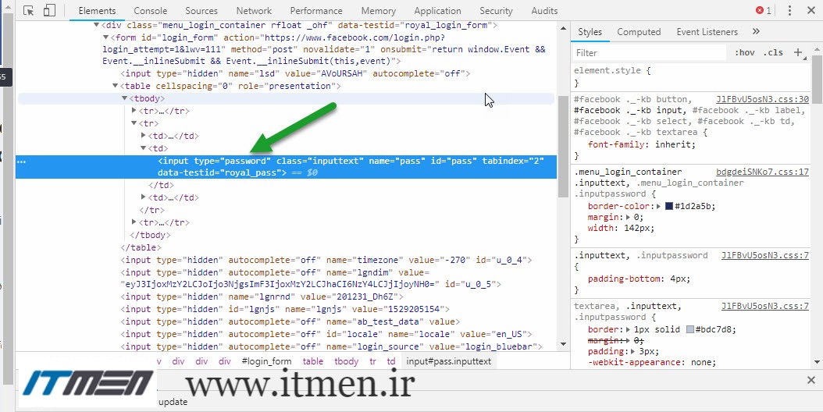Select the hidden input with id locale
Image resolution: width=823 pixels, height=412 pixels.
326,334
